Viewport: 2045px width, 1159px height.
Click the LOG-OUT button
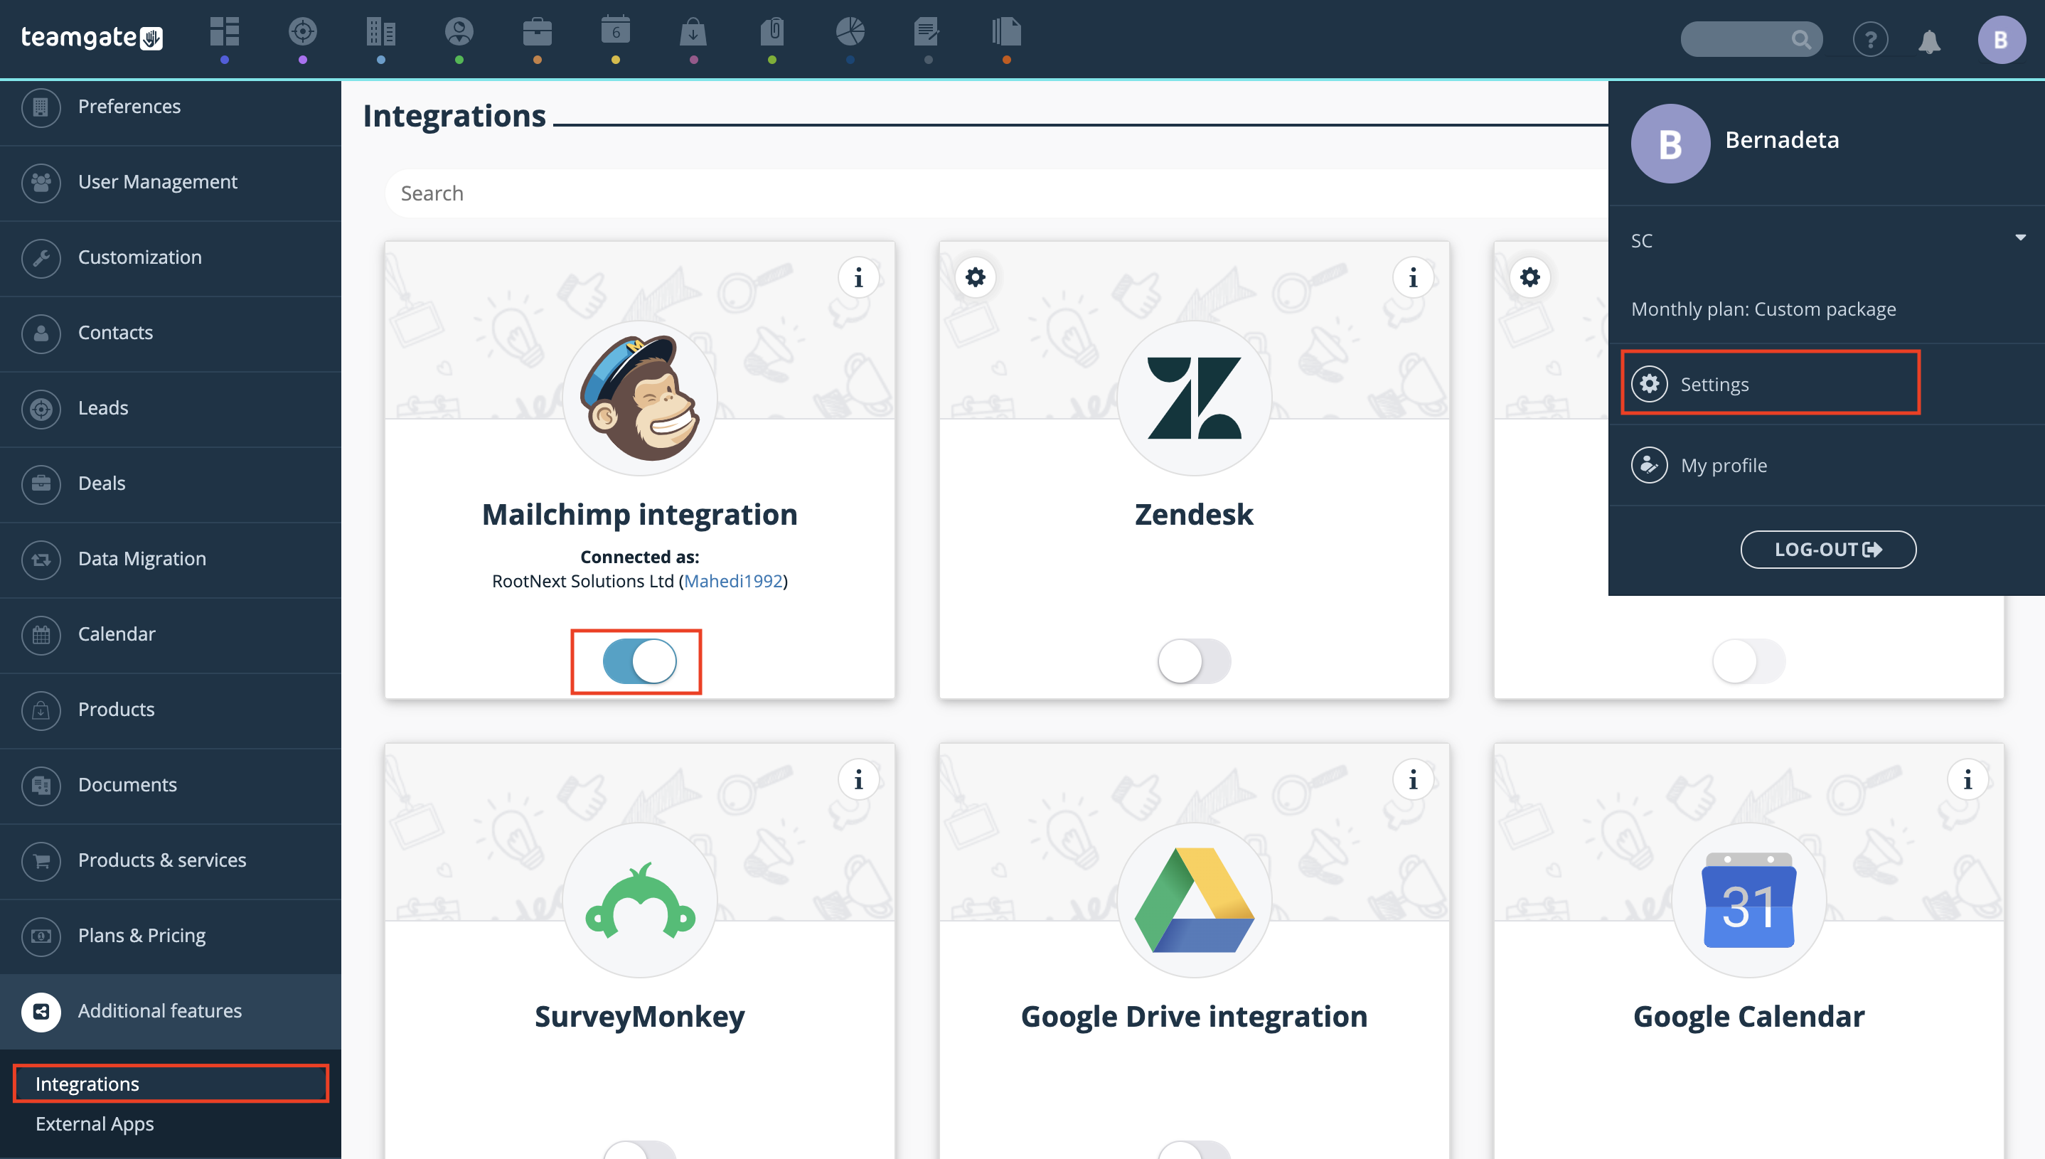(1827, 549)
